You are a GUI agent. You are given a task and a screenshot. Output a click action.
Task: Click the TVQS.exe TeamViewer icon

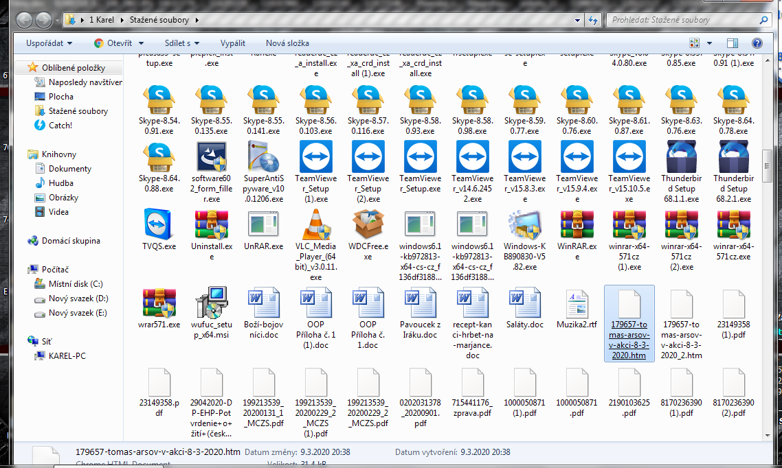coord(159,226)
